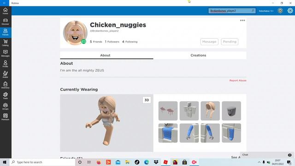This screenshot has width=295, height=166.
Task: Open the blue torso item thumbnail
Action: click(168, 133)
